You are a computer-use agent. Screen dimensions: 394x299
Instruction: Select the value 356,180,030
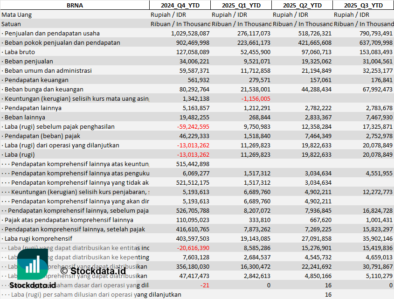[193, 266]
